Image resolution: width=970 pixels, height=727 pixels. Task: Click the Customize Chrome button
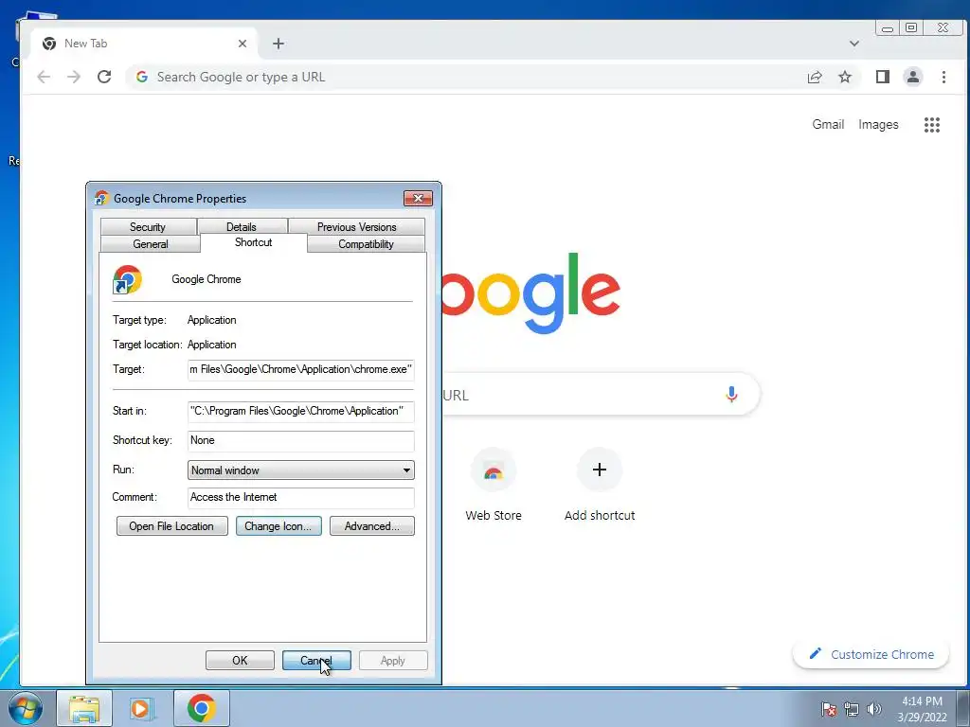(871, 655)
